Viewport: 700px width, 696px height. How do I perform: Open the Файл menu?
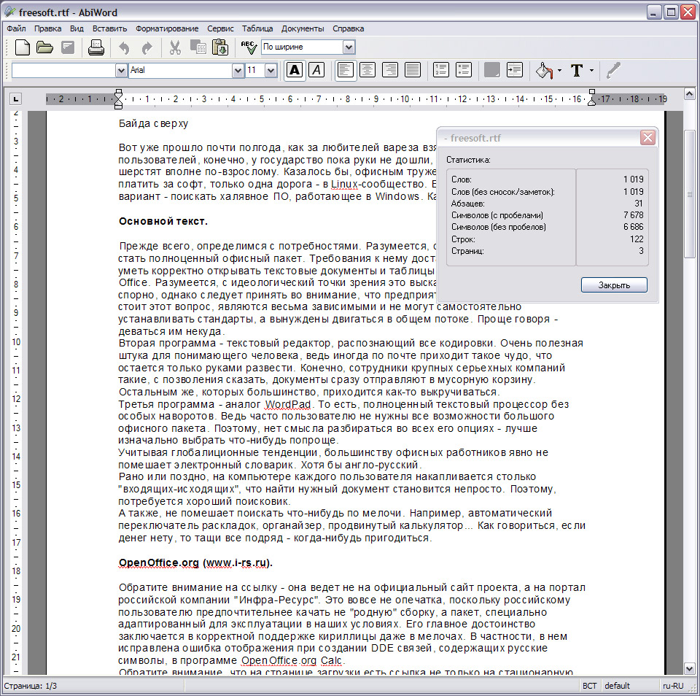coord(16,28)
